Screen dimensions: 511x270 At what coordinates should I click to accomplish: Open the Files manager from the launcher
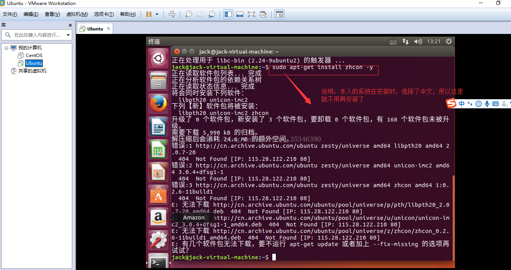click(158, 81)
